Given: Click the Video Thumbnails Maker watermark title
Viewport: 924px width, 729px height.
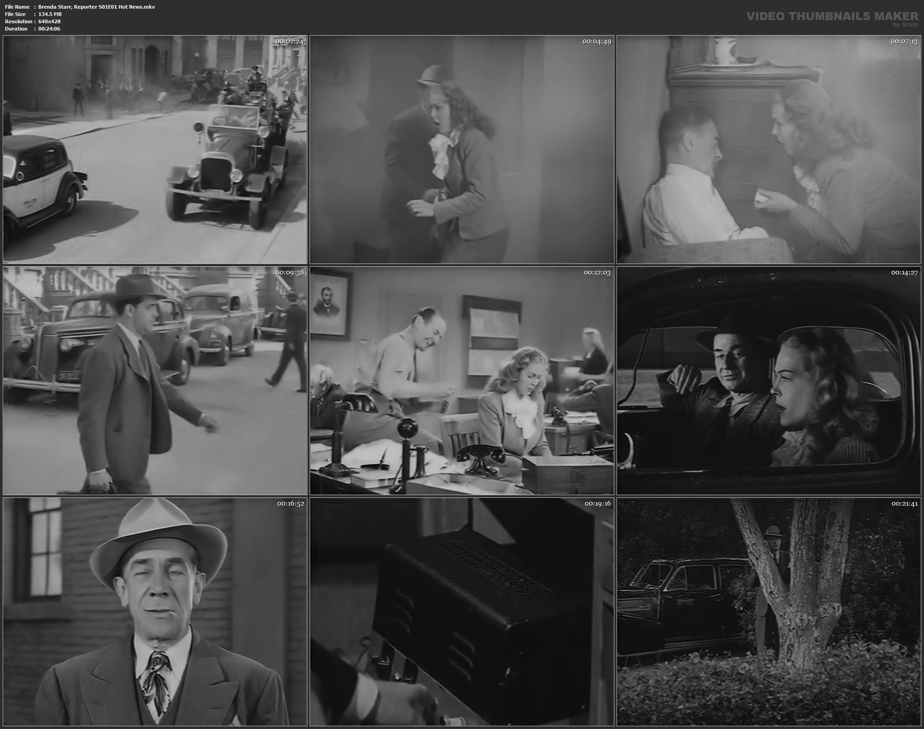Looking at the screenshot, I should click(x=832, y=16).
